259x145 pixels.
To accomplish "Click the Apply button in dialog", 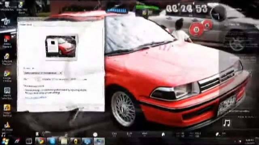I will click(97, 108).
